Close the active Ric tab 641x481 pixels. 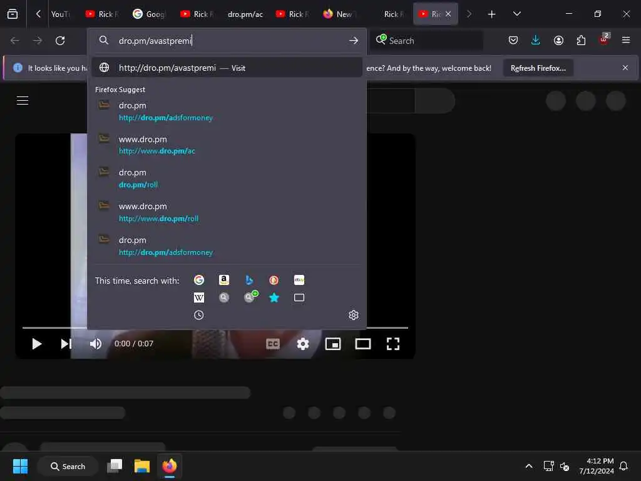point(448,14)
